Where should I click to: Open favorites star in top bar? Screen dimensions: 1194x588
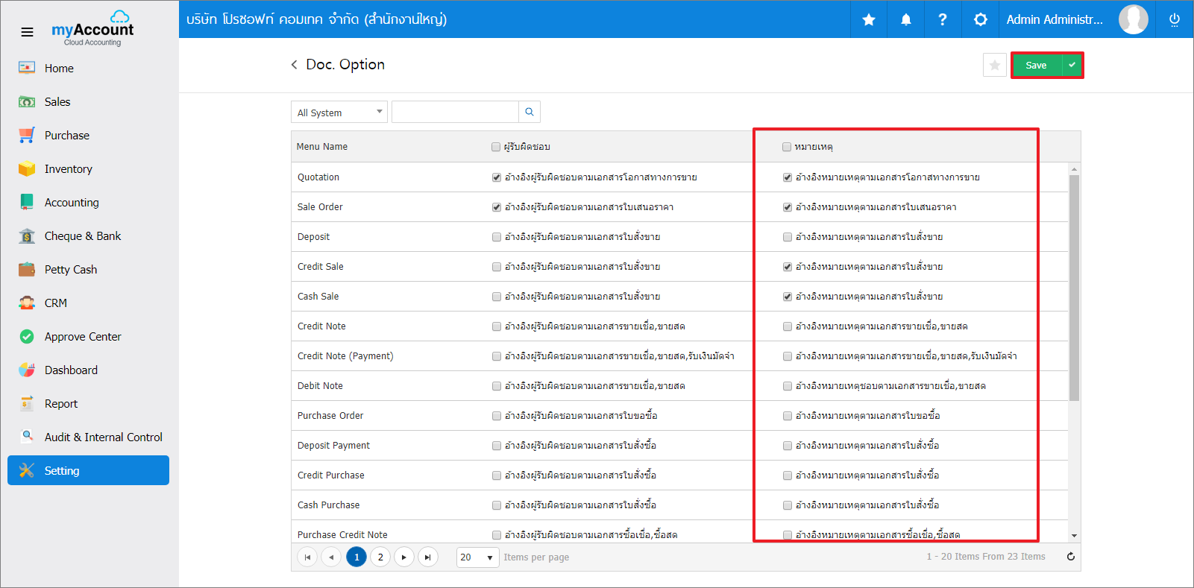(869, 19)
